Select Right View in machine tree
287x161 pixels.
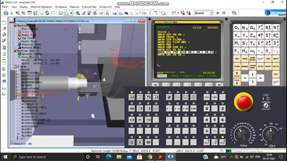coord(29,35)
